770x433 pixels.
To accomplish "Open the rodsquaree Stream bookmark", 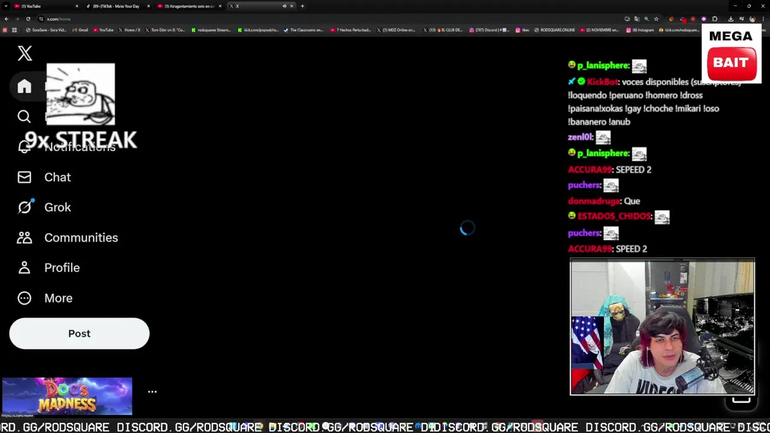I will [x=211, y=29].
